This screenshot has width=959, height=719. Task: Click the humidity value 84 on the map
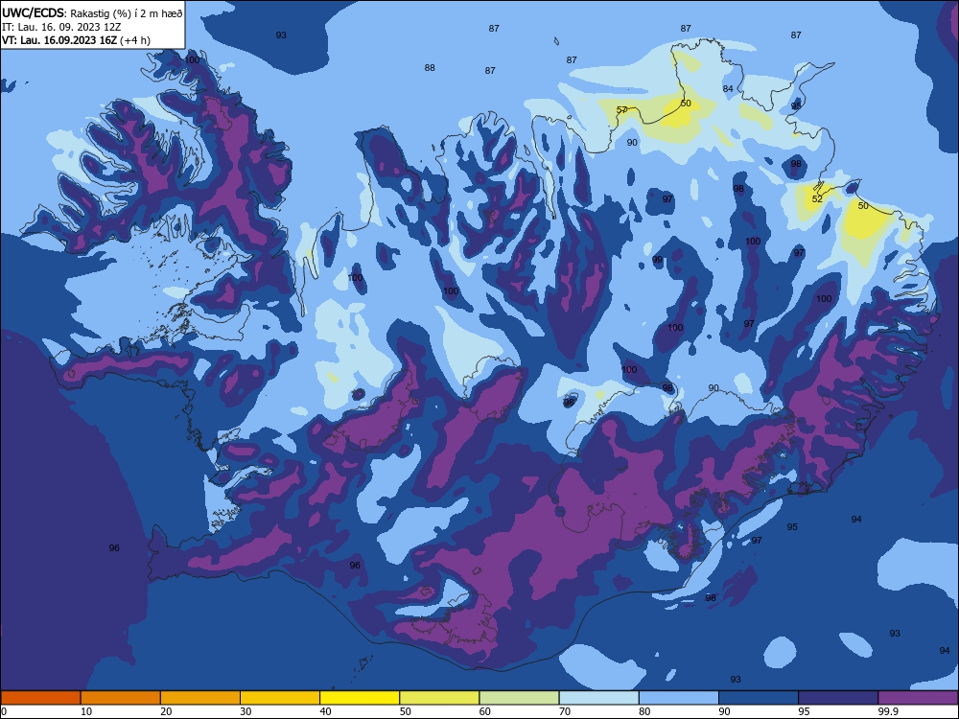pyautogui.click(x=728, y=88)
